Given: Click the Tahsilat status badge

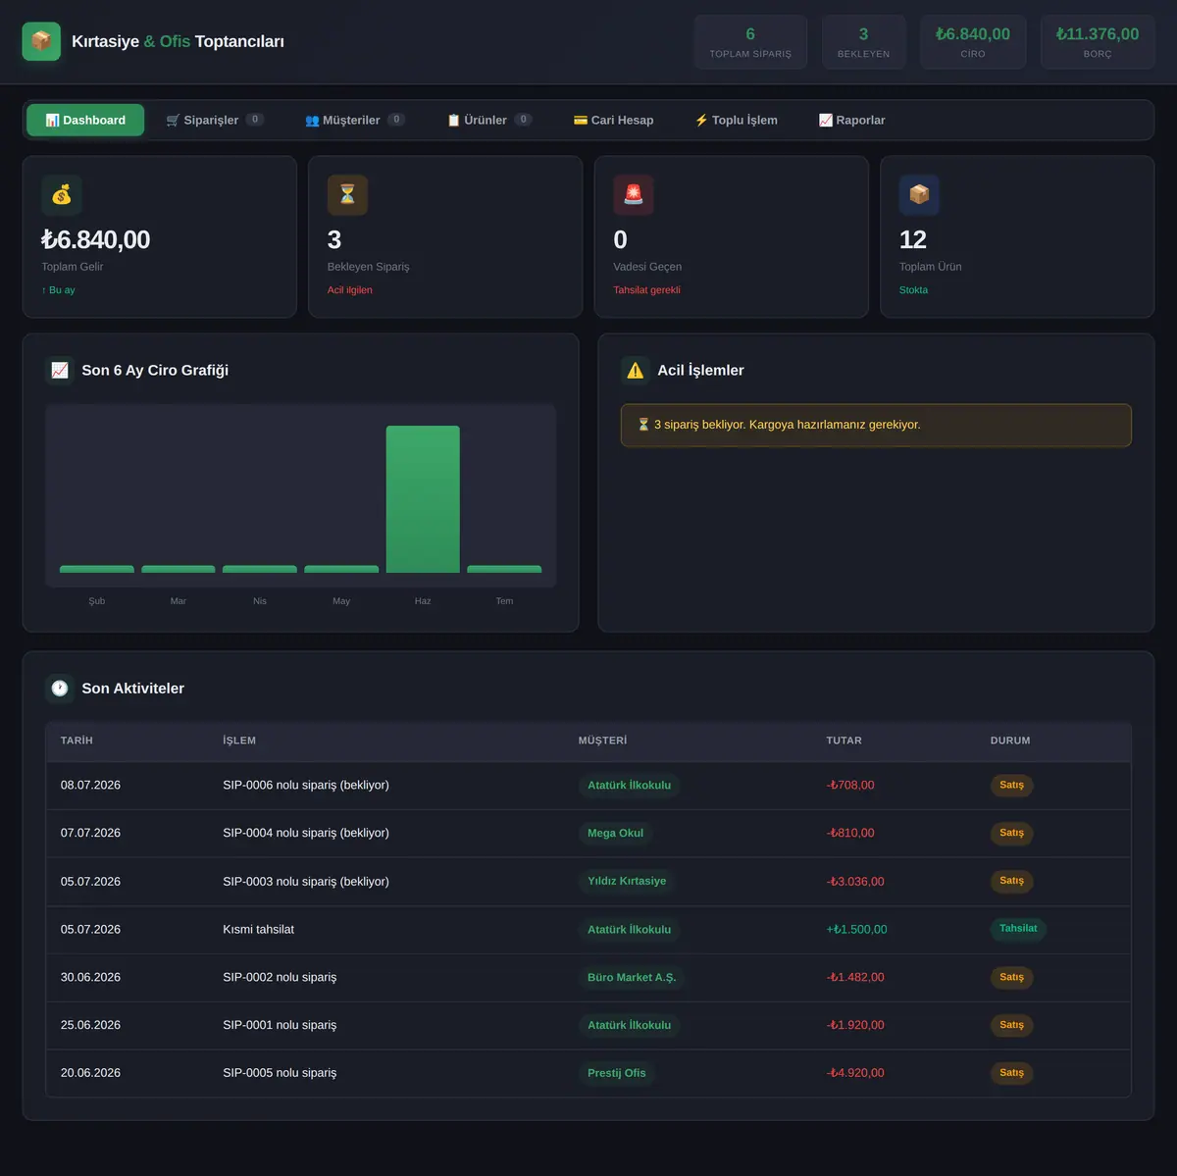Looking at the screenshot, I should click(1018, 929).
